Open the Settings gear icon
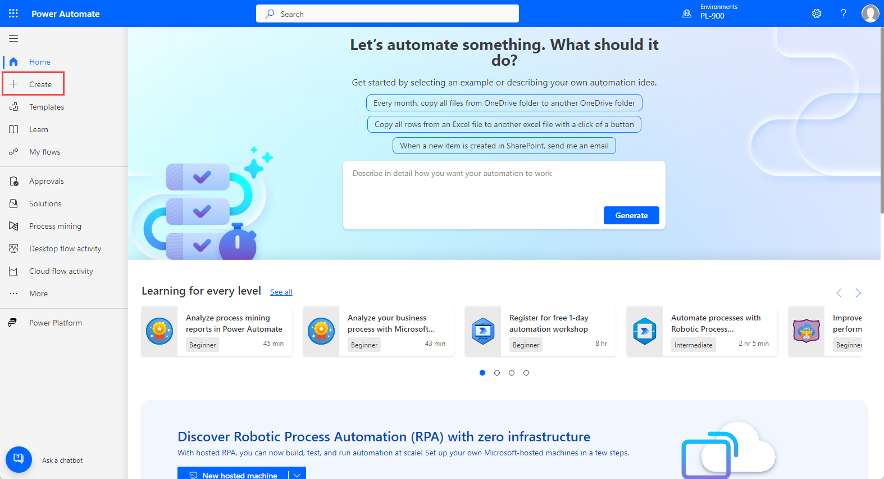Viewport: 884px width, 479px height. click(817, 13)
